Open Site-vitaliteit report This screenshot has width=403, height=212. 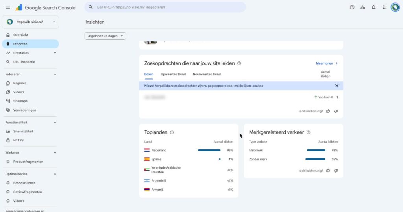[30, 131]
